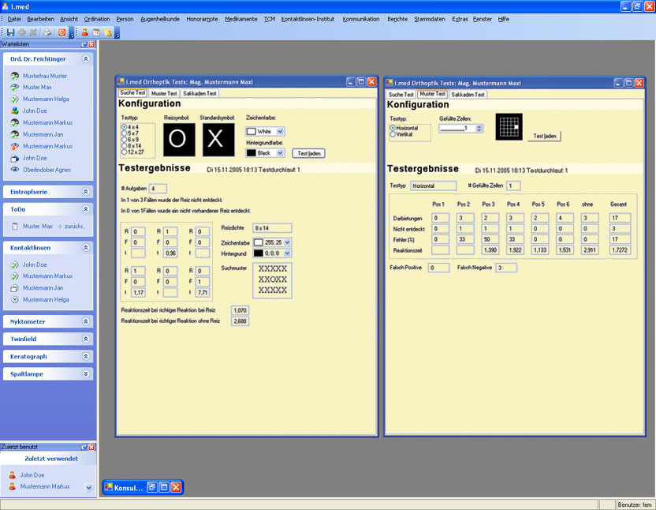Click the save disk icon in toolbar
The width and height of the screenshot is (656, 510).
pyautogui.click(x=11, y=32)
